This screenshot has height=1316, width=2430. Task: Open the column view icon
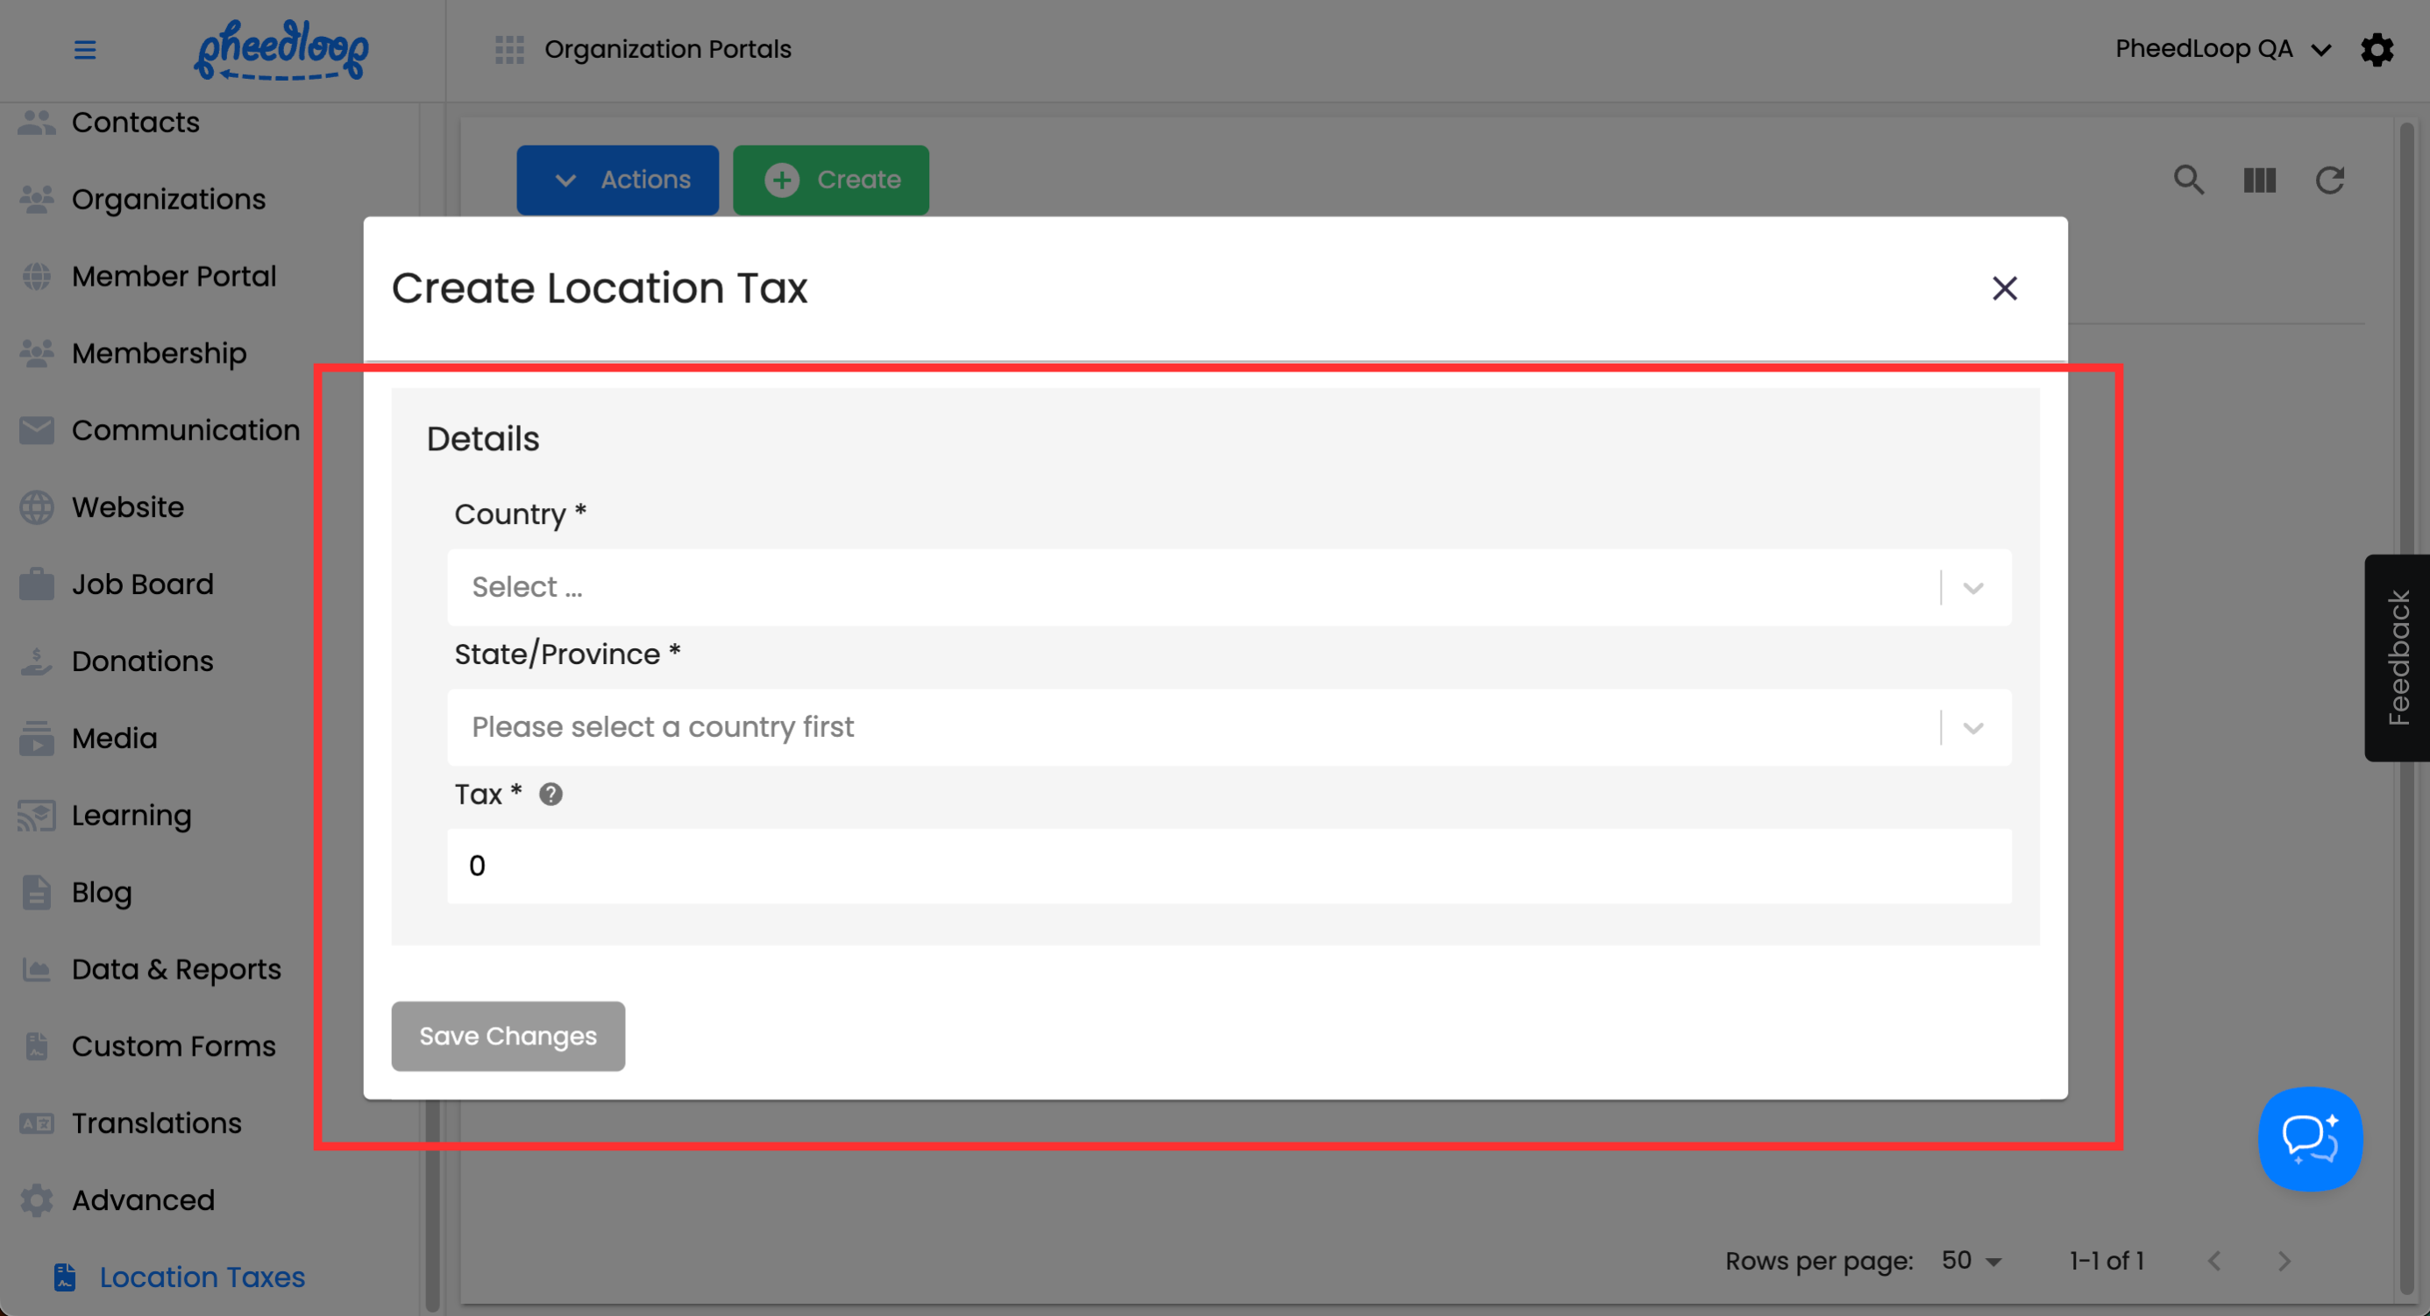click(x=2259, y=179)
